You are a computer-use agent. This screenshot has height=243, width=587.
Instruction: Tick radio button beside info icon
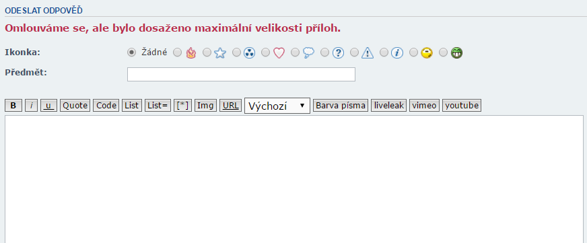[x=384, y=53]
